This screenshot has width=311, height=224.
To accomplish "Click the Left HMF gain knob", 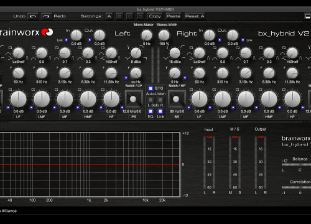I will pyautogui.click(x=88, y=99).
